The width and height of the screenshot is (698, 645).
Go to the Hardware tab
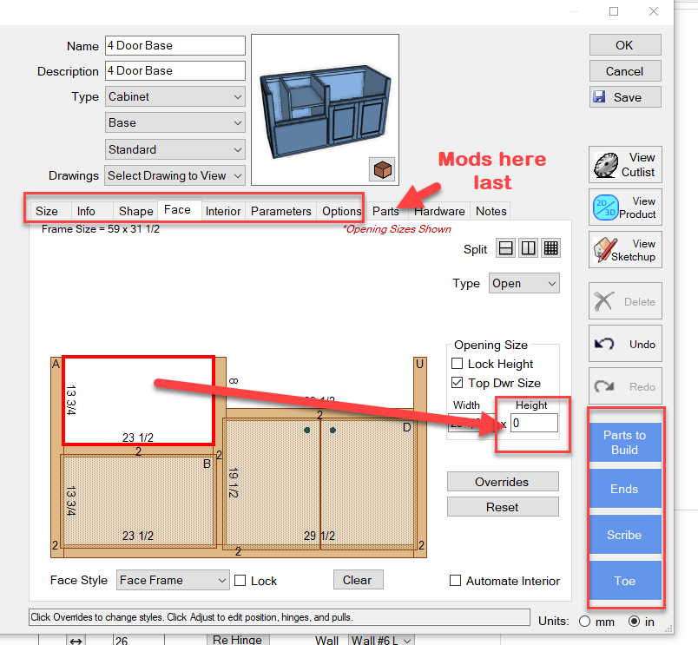click(x=438, y=211)
